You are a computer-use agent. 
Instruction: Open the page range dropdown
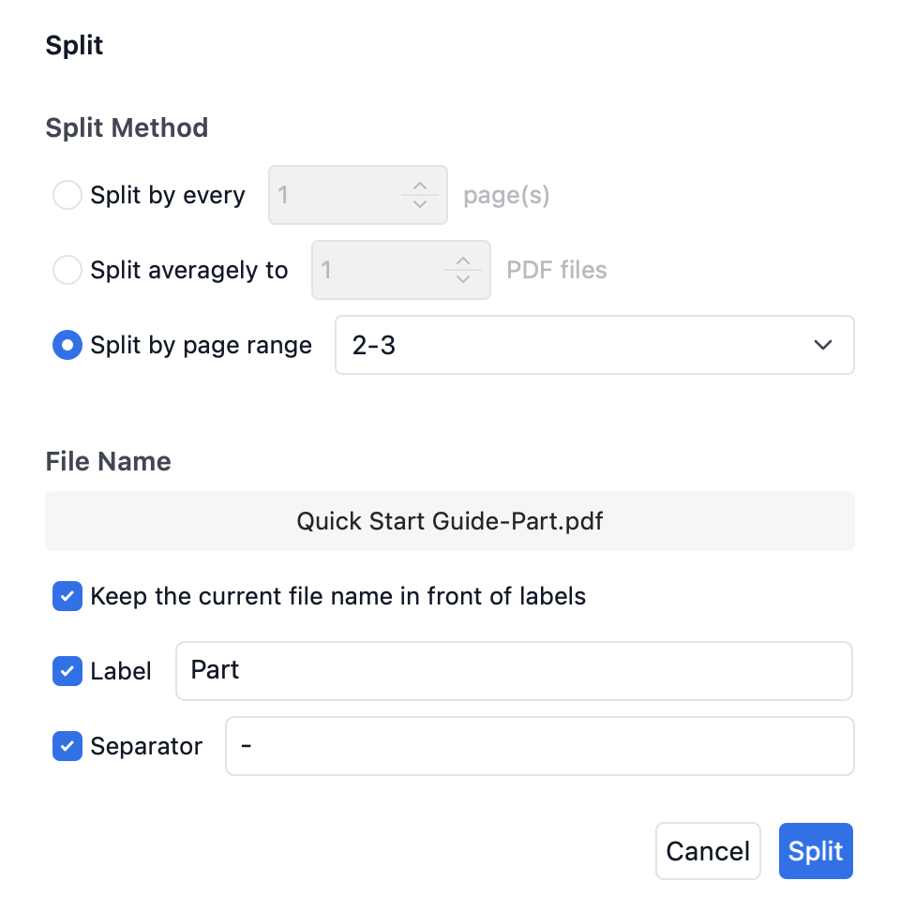tap(593, 346)
